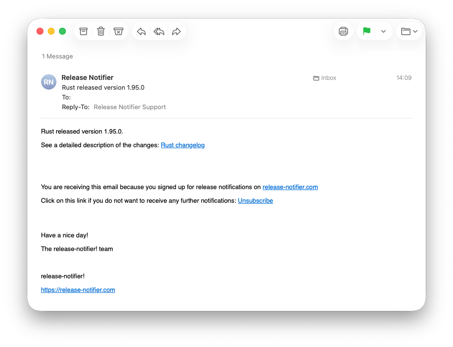Click the RN sender avatar
The width and height of the screenshot is (453, 347).
point(49,82)
